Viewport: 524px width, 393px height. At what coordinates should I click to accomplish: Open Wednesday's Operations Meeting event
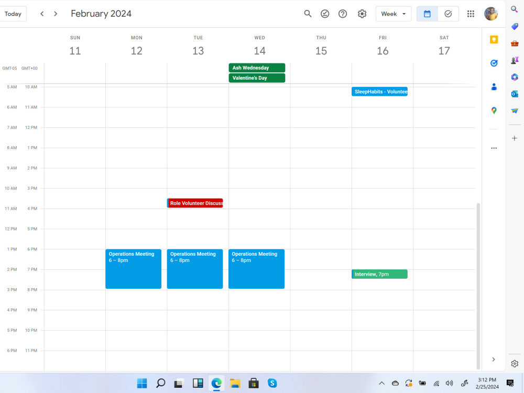(x=256, y=269)
